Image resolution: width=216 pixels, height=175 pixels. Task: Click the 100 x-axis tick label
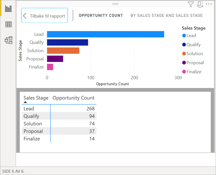pos(91,78)
